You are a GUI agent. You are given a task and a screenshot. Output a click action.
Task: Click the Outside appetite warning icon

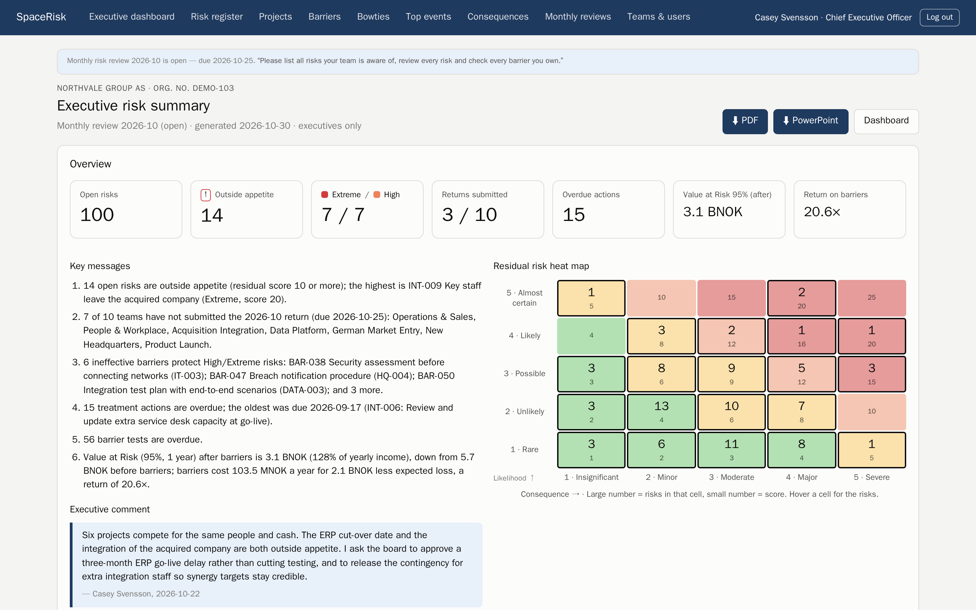[206, 195]
